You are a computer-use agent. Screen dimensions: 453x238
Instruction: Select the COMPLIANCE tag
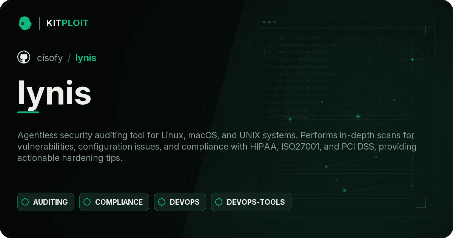(114, 202)
